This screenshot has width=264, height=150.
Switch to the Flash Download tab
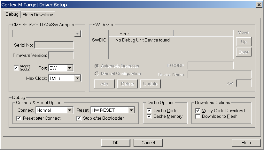click(38, 15)
